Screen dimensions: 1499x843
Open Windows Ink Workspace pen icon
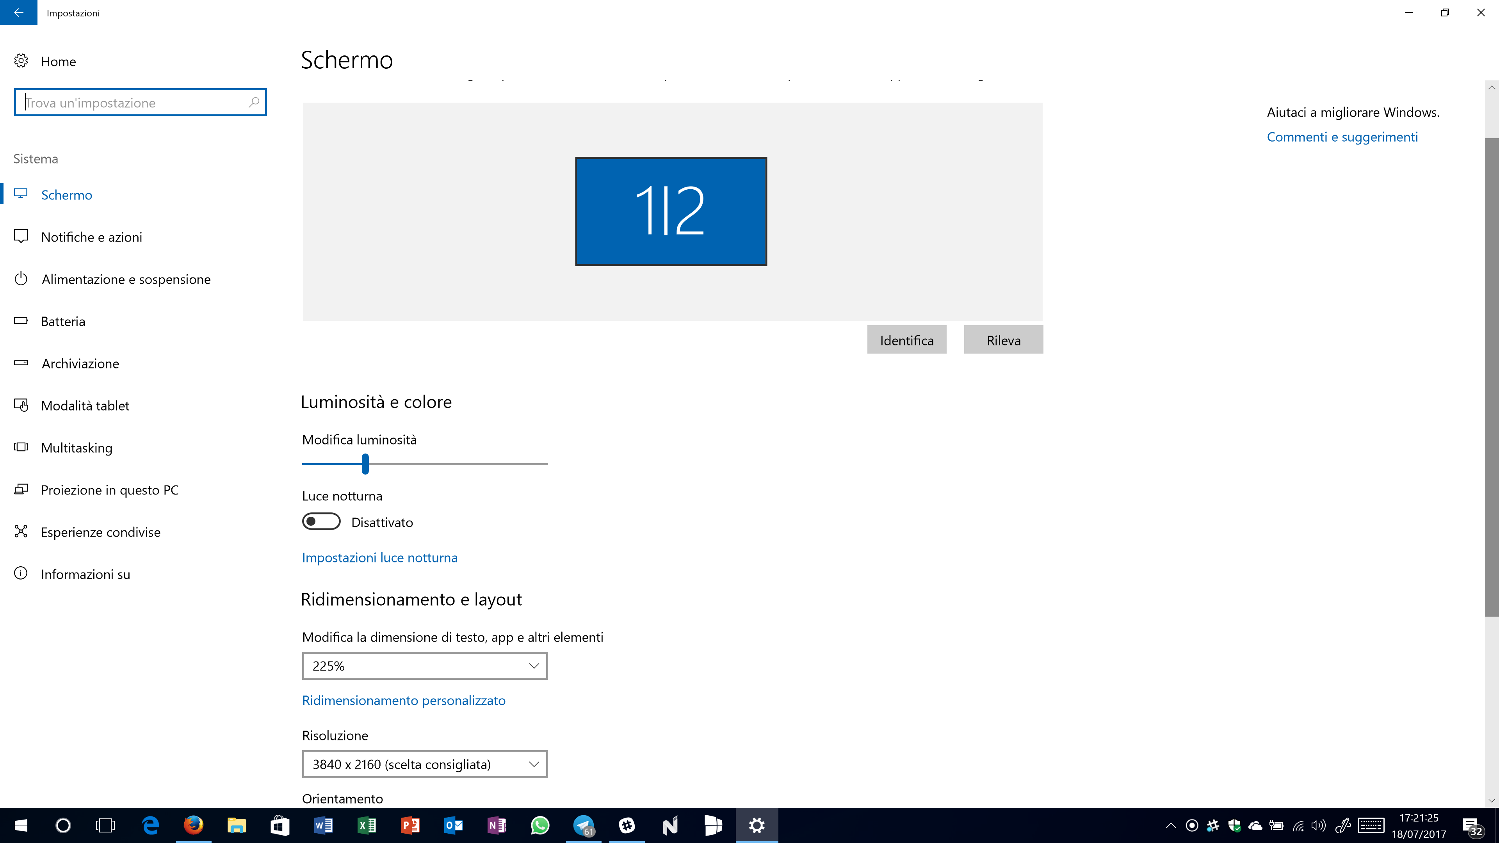click(1343, 825)
